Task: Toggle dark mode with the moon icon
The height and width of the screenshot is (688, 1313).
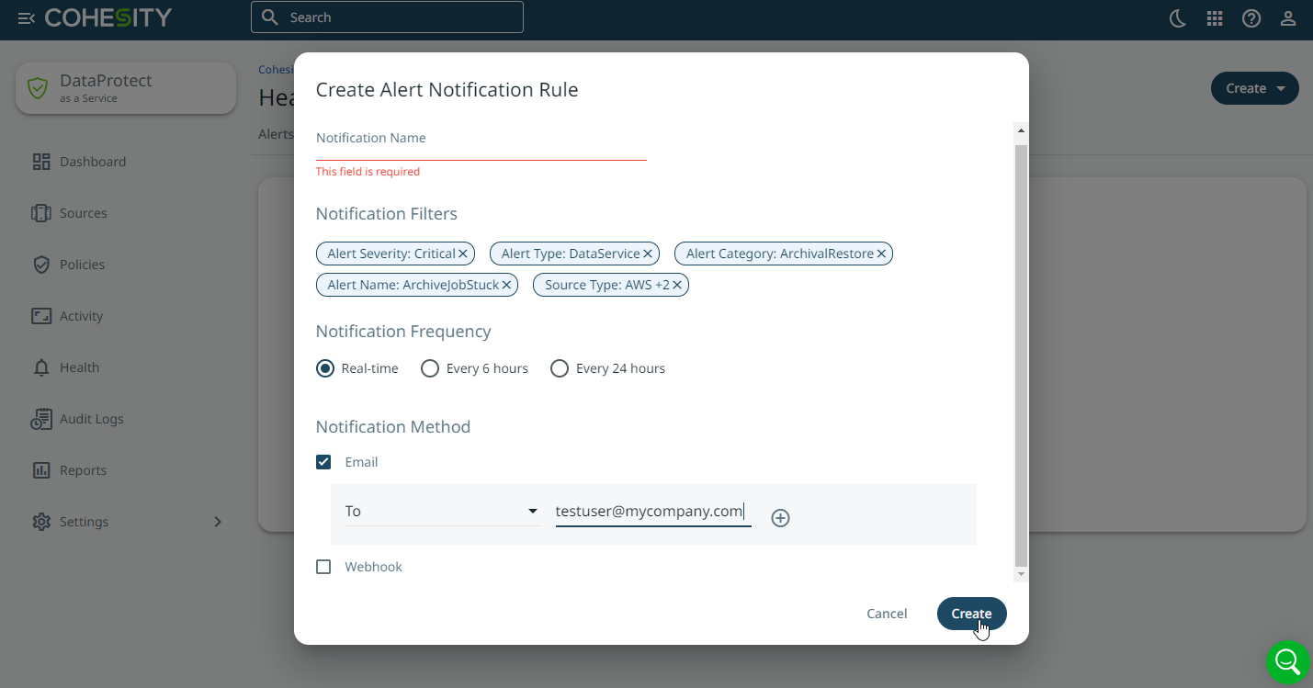Action: pos(1177,17)
